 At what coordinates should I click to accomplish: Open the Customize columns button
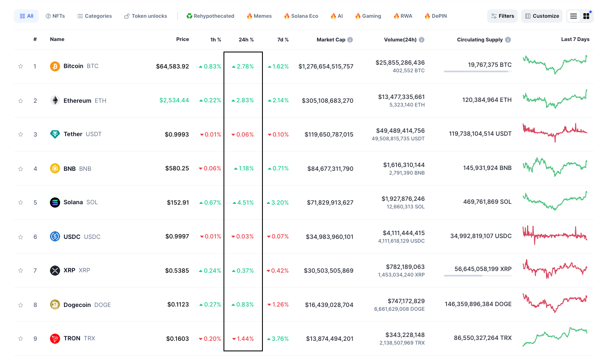click(542, 16)
